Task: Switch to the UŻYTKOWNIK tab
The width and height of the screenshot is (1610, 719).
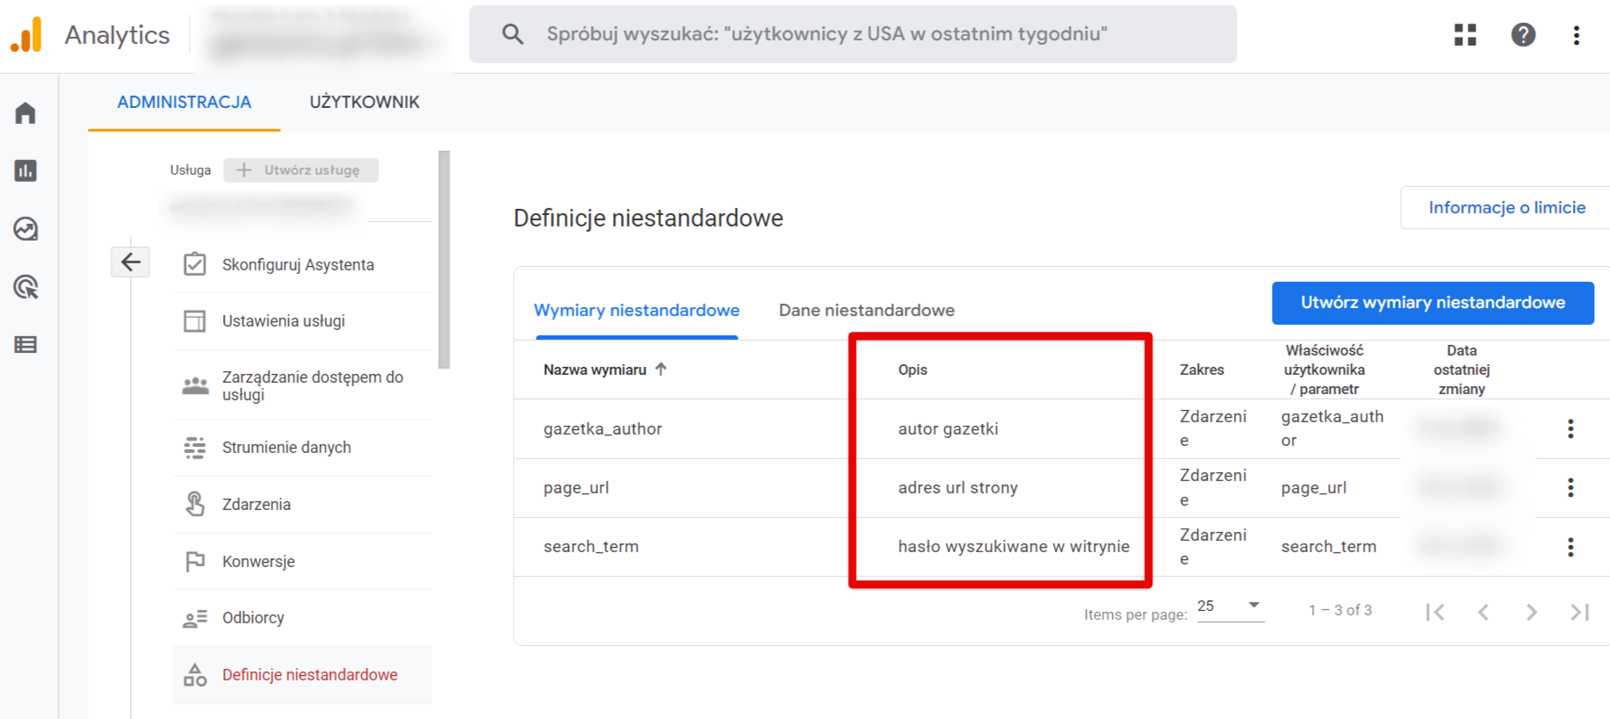Action: click(x=365, y=102)
